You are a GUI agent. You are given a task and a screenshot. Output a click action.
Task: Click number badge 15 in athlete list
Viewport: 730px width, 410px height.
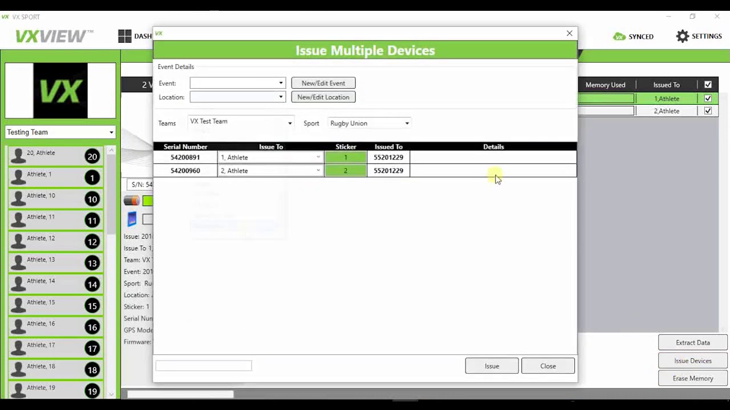point(92,306)
